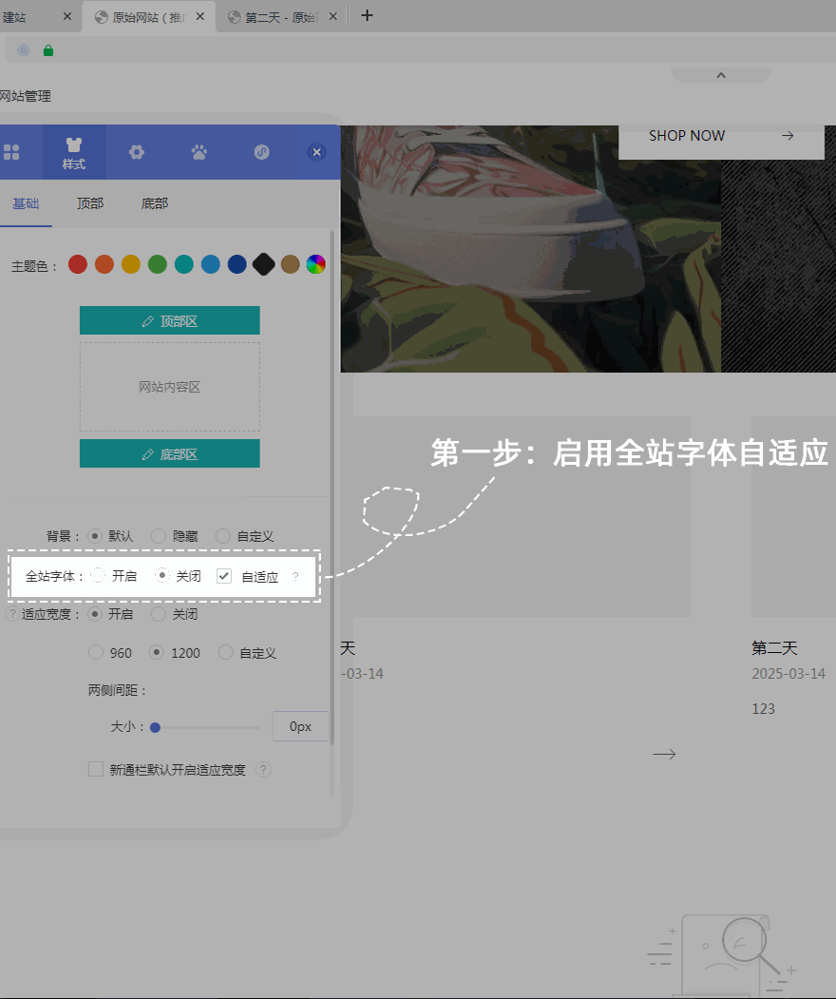Click the SHOP NOW banner button
Image resolution: width=836 pixels, height=999 pixels.
(720, 136)
